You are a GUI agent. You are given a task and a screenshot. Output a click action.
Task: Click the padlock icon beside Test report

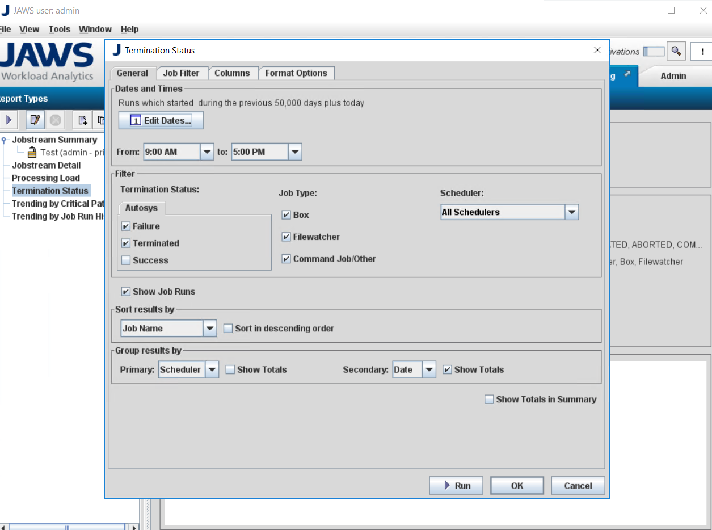point(32,153)
